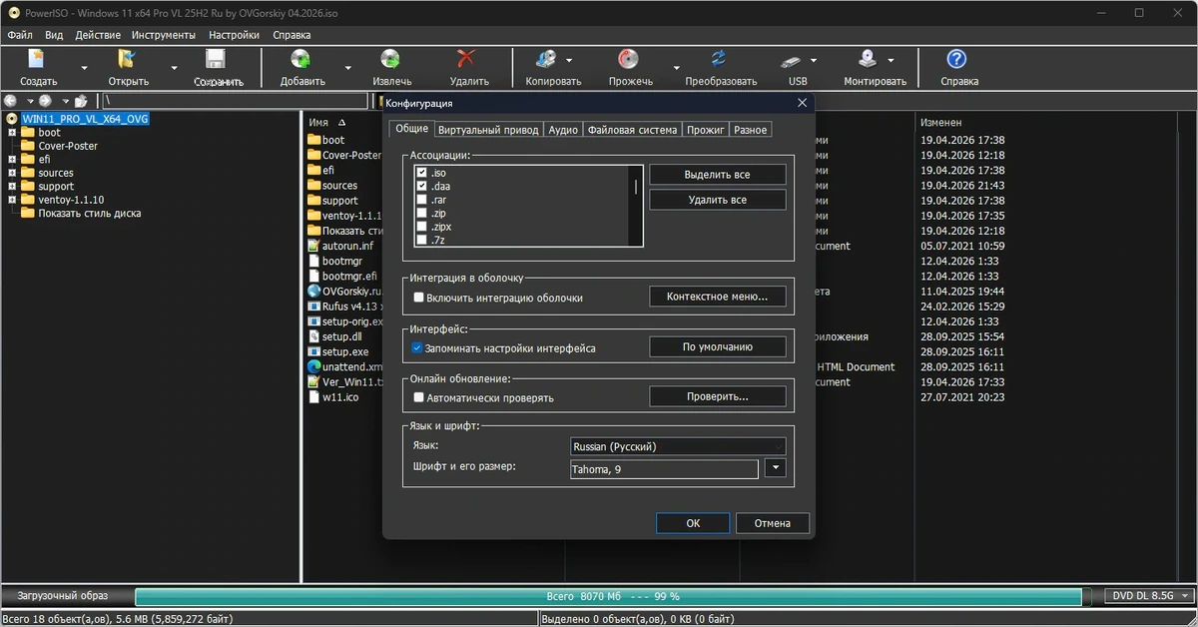This screenshot has width=1198, height=627.
Task: Check the .zip association checkbox
Action: [x=421, y=213]
